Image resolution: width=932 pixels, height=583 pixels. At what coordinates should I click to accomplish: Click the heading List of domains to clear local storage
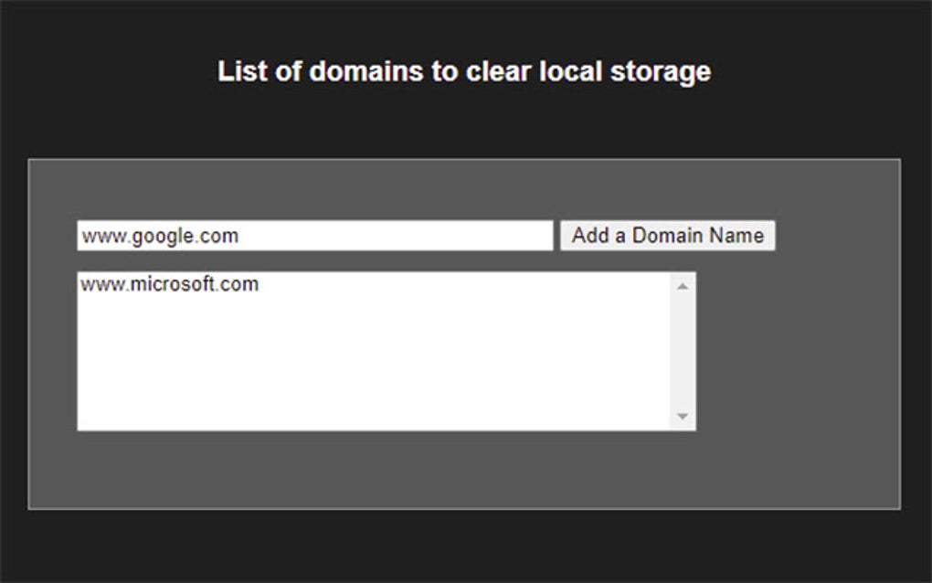click(465, 70)
